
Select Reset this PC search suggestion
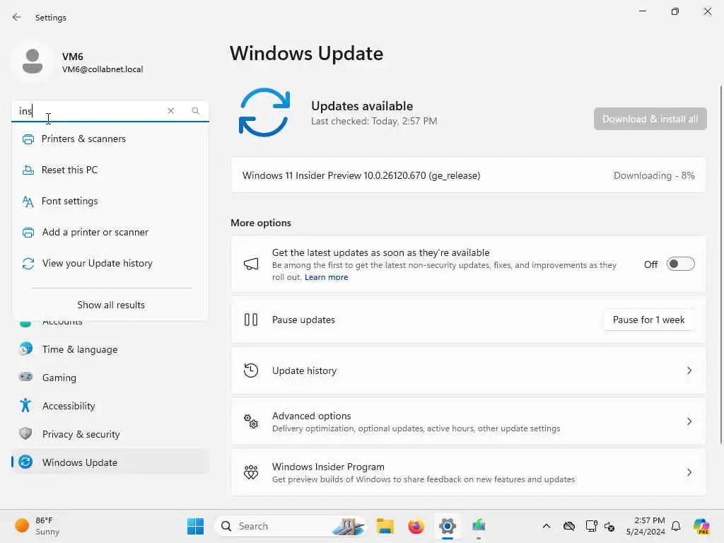(110, 170)
